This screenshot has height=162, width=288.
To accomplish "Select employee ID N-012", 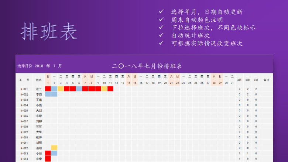I will pos(24,148).
